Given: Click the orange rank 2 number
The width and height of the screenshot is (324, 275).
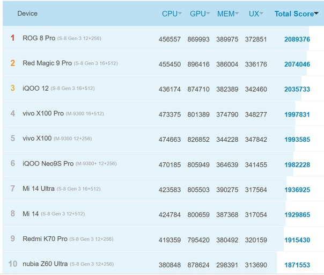Looking at the screenshot, I should point(12,63).
